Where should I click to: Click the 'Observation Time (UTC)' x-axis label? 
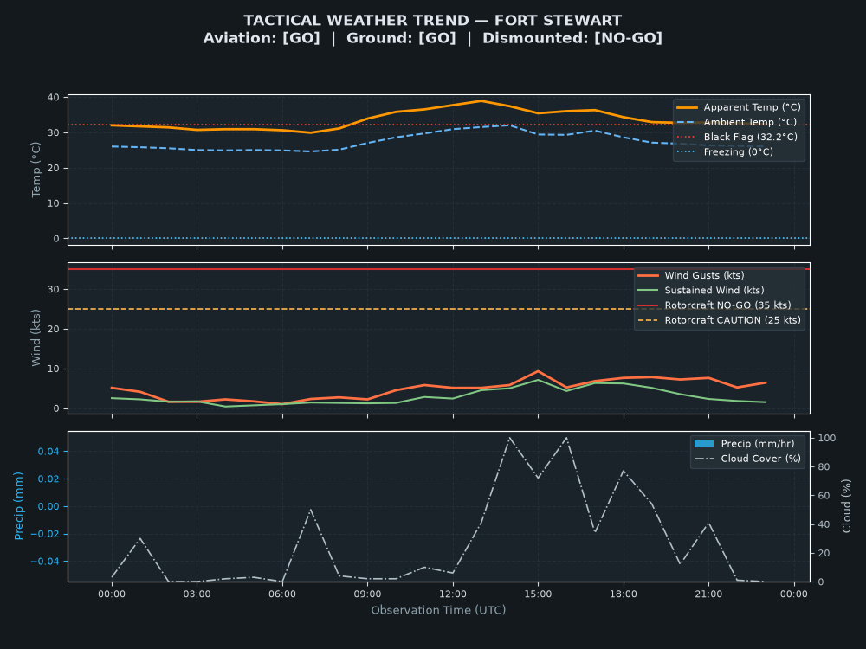tap(438, 610)
